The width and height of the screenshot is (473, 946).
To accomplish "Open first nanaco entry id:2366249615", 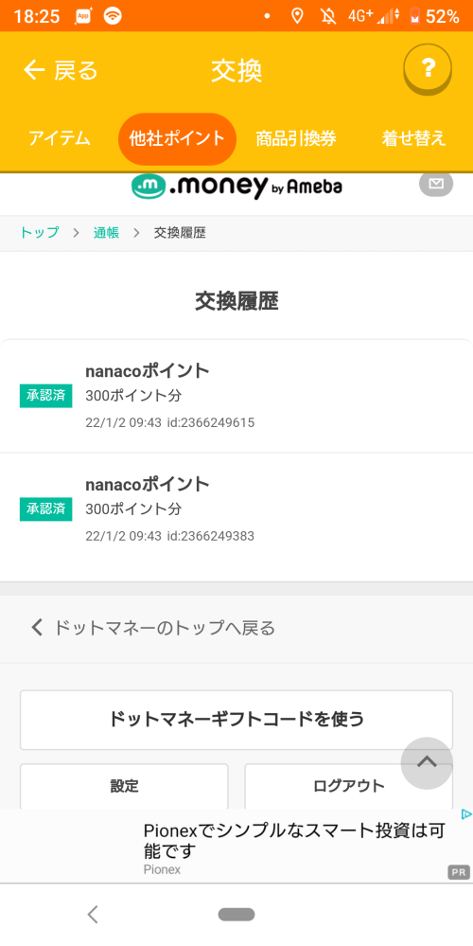I will pos(236,396).
